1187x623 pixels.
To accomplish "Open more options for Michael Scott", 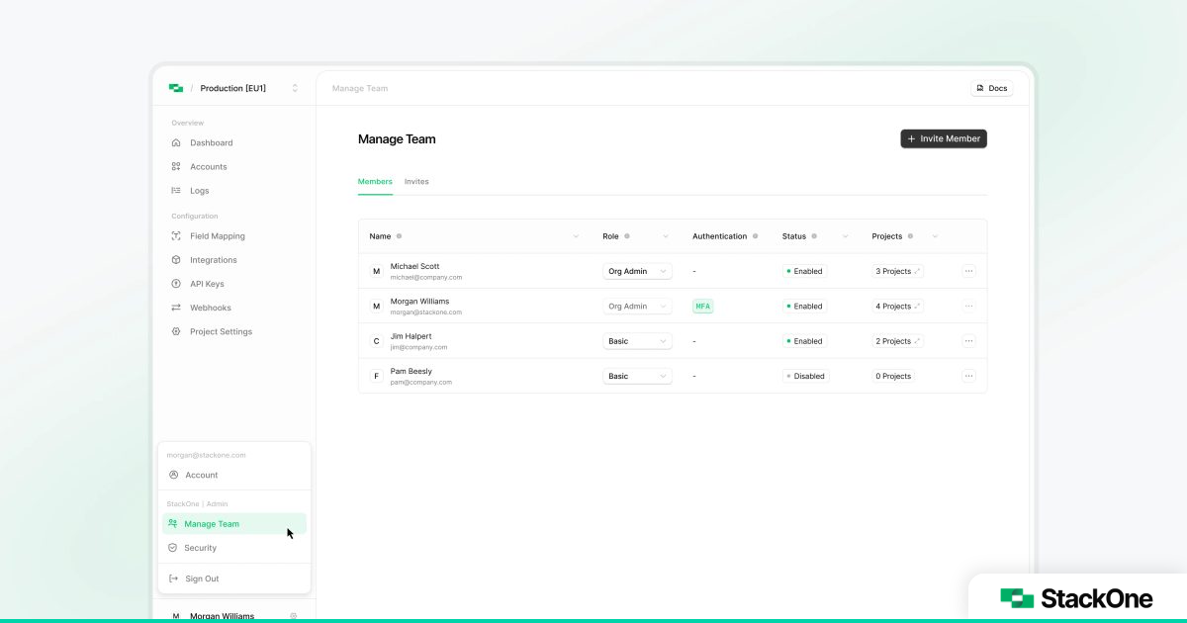I will (968, 271).
